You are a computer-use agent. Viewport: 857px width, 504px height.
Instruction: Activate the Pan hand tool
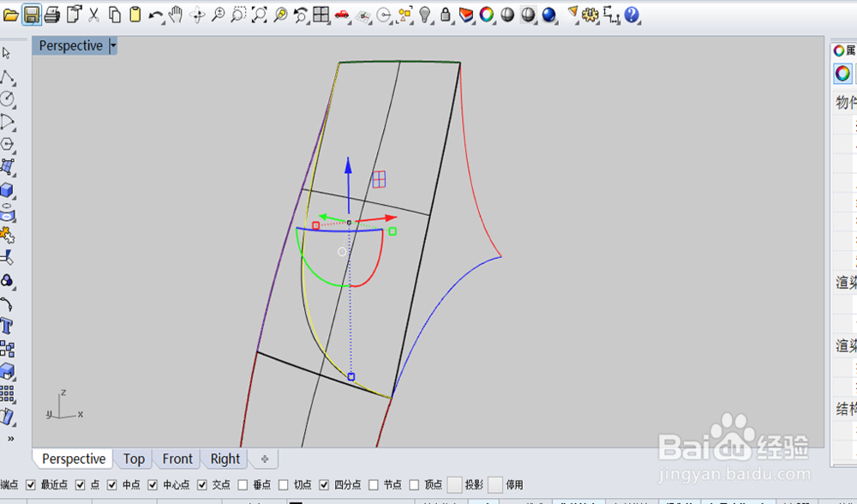(176, 15)
